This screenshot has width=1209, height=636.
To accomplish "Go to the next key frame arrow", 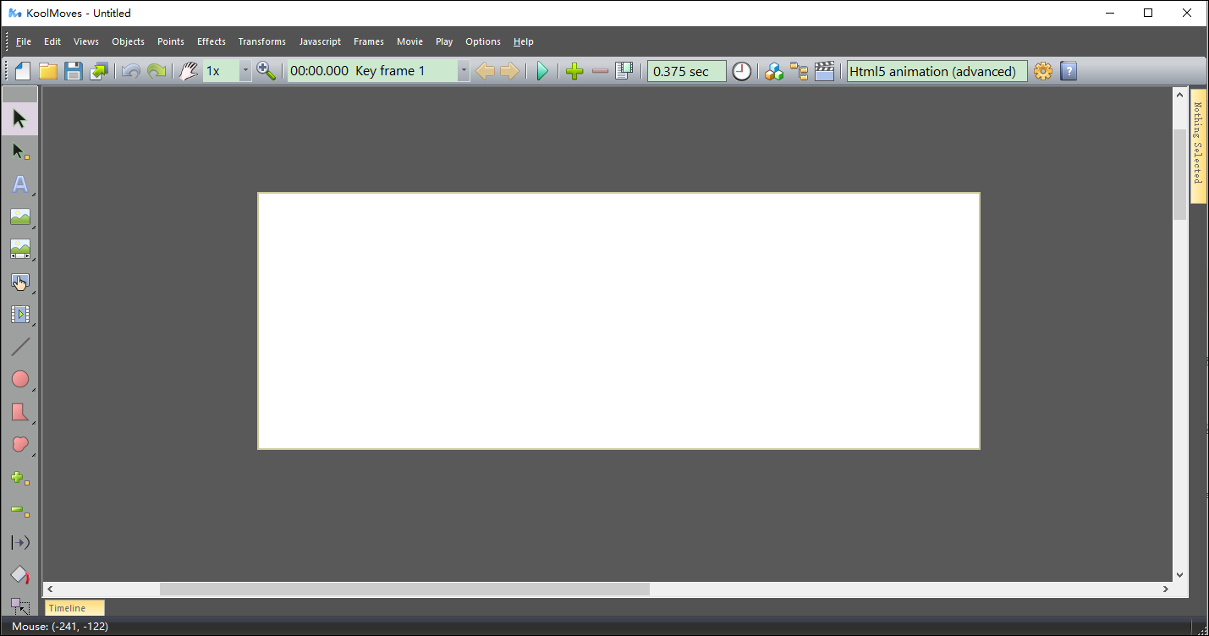I will click(x=509, y=71).
